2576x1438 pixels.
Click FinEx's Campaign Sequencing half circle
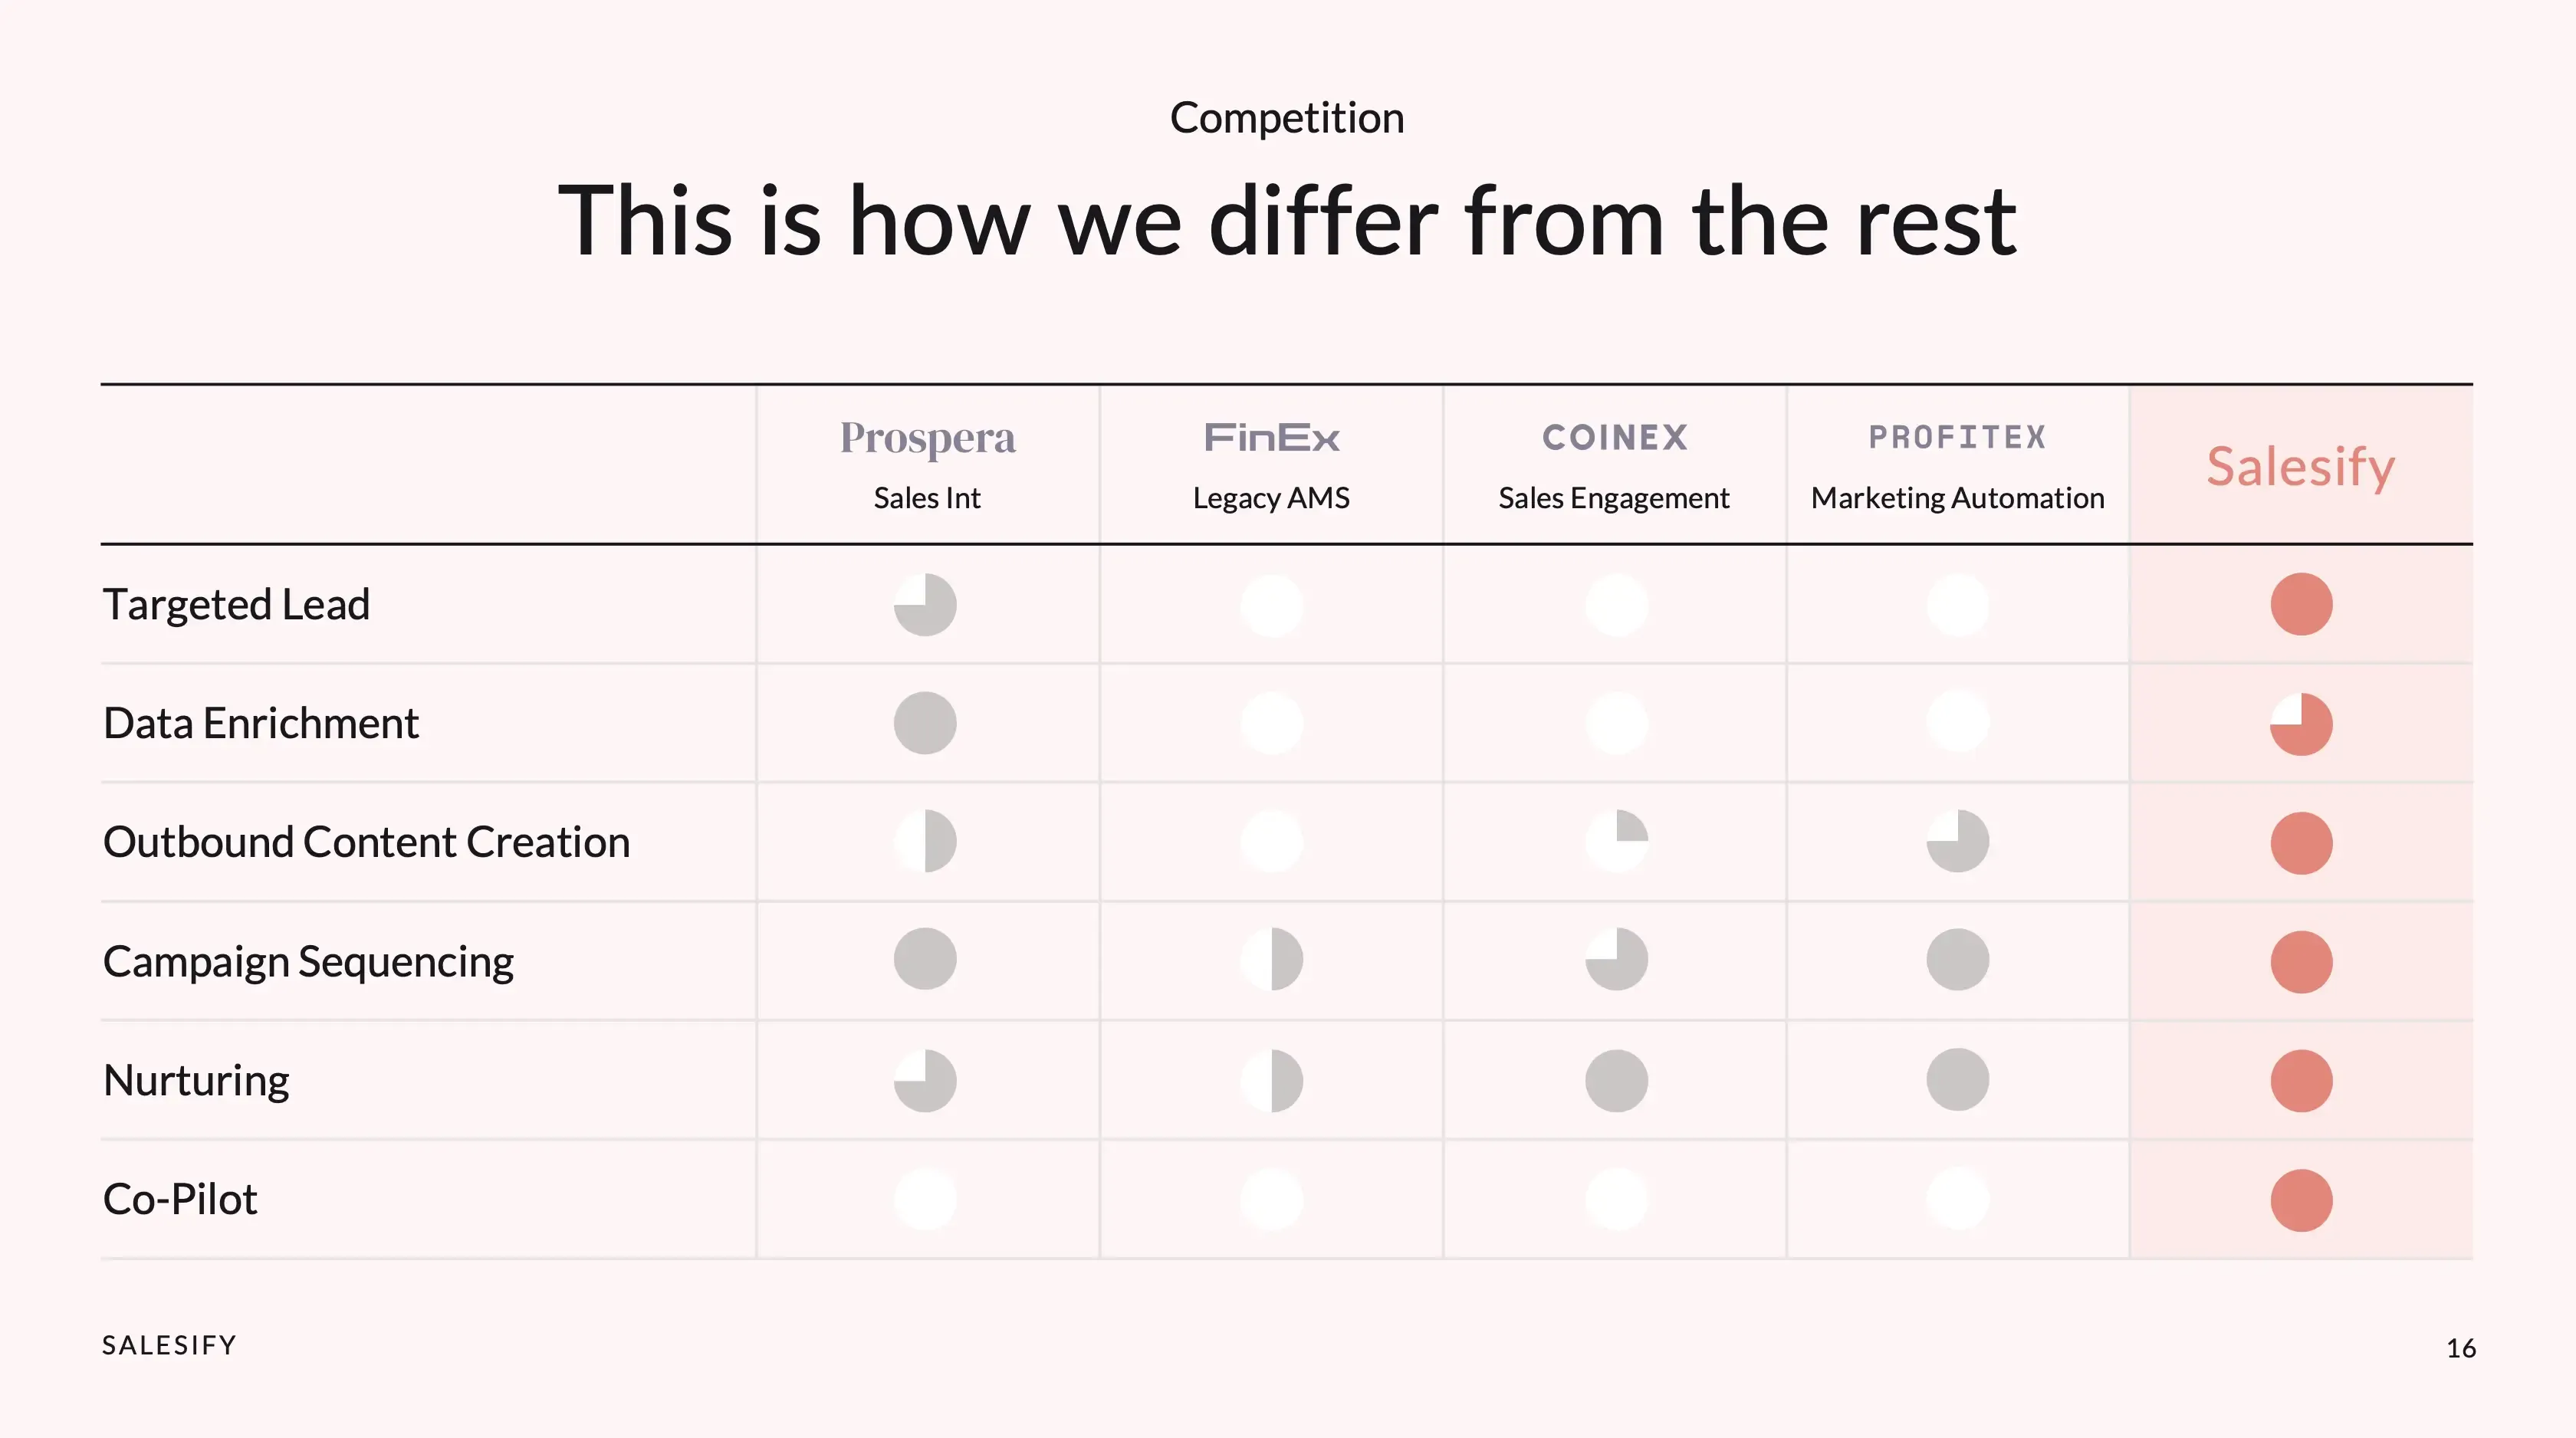point(1271,960)
